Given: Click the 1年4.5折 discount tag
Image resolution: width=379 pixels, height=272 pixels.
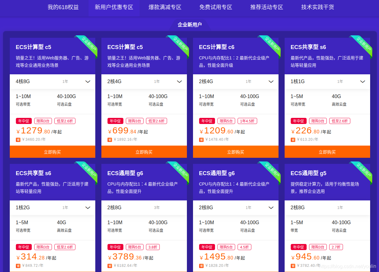Looking at the screenshot, I should pos(247,121).
